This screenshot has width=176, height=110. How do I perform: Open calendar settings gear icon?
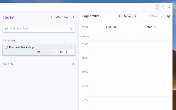pos(168,16)
